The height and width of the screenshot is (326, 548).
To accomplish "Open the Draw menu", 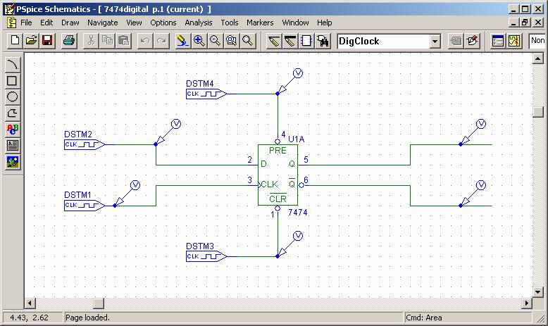I will (x=70, y=23).
